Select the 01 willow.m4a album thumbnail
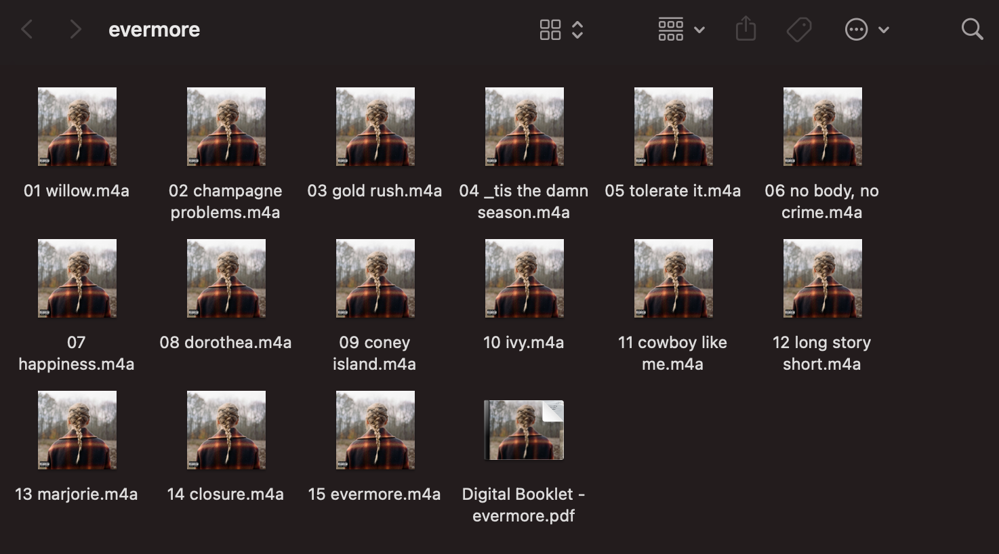The image size is (999, 554). 77,127
